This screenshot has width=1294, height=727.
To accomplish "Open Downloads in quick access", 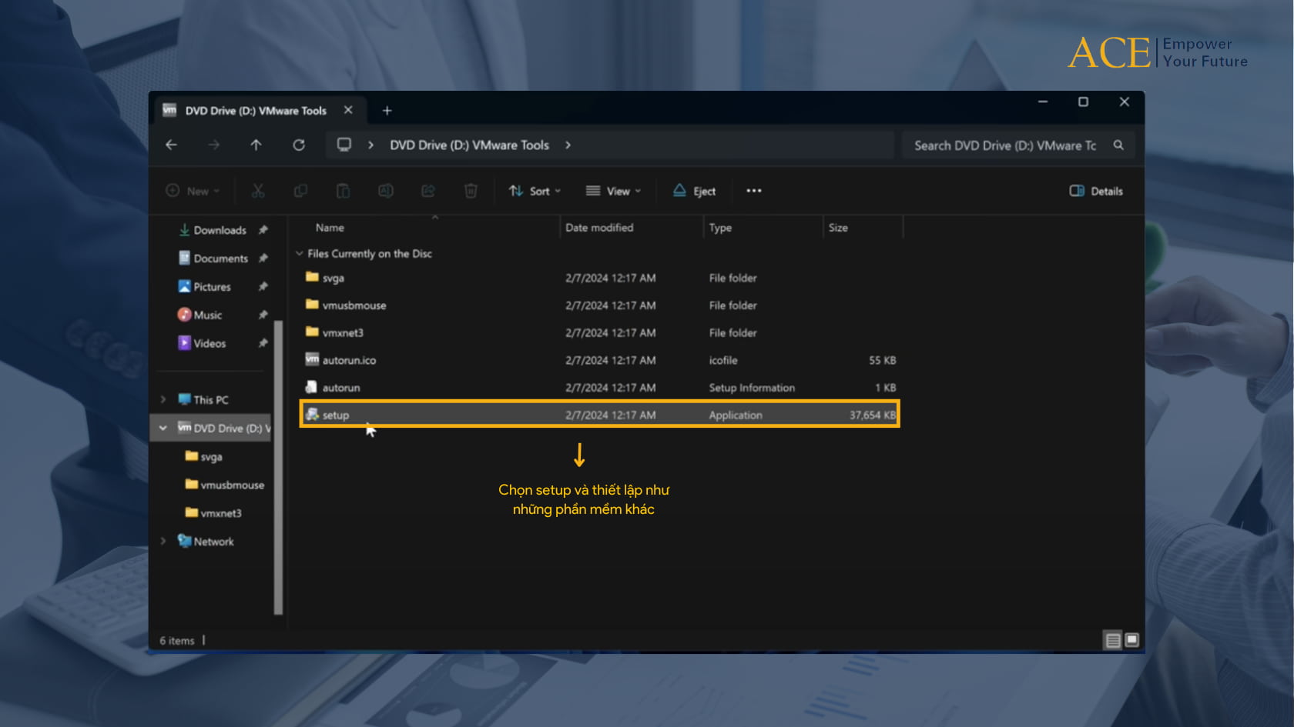I will [213, 230].
